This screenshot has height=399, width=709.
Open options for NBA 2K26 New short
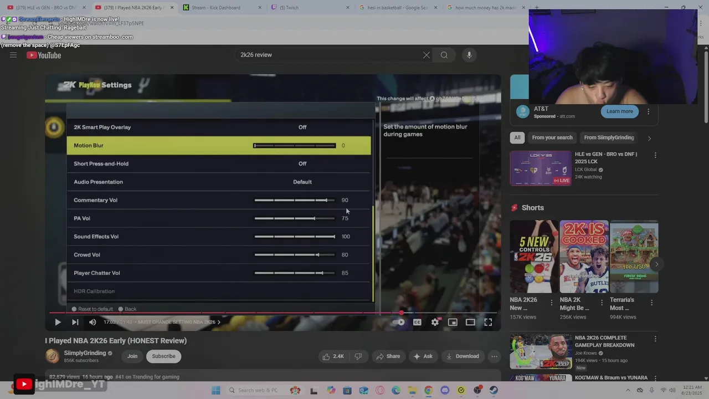551,303
